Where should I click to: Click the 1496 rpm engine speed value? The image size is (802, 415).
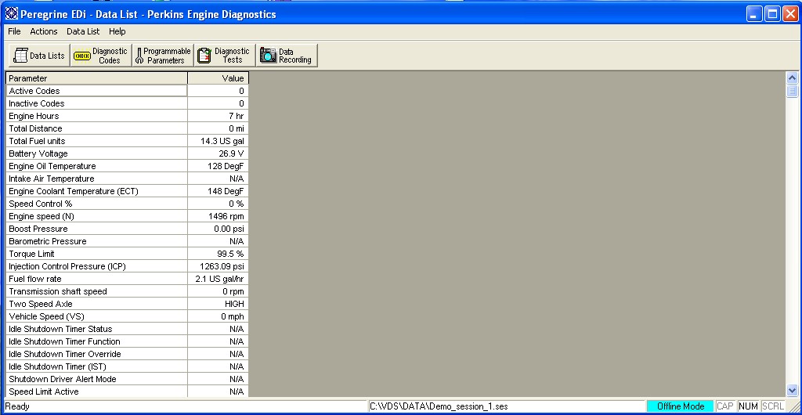pos(219,216)
